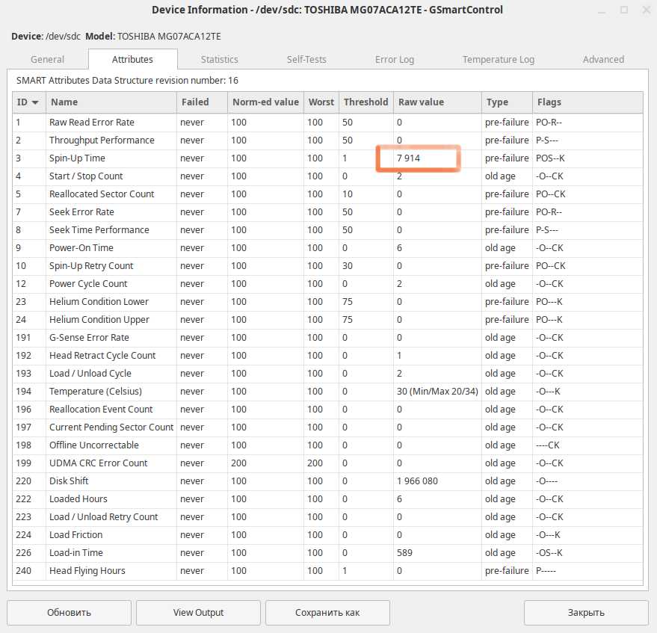This screenshot has height=633, width=657.
Task: Click the Сохранить как button
Action: pyautogui.click(x=327, y=613)
